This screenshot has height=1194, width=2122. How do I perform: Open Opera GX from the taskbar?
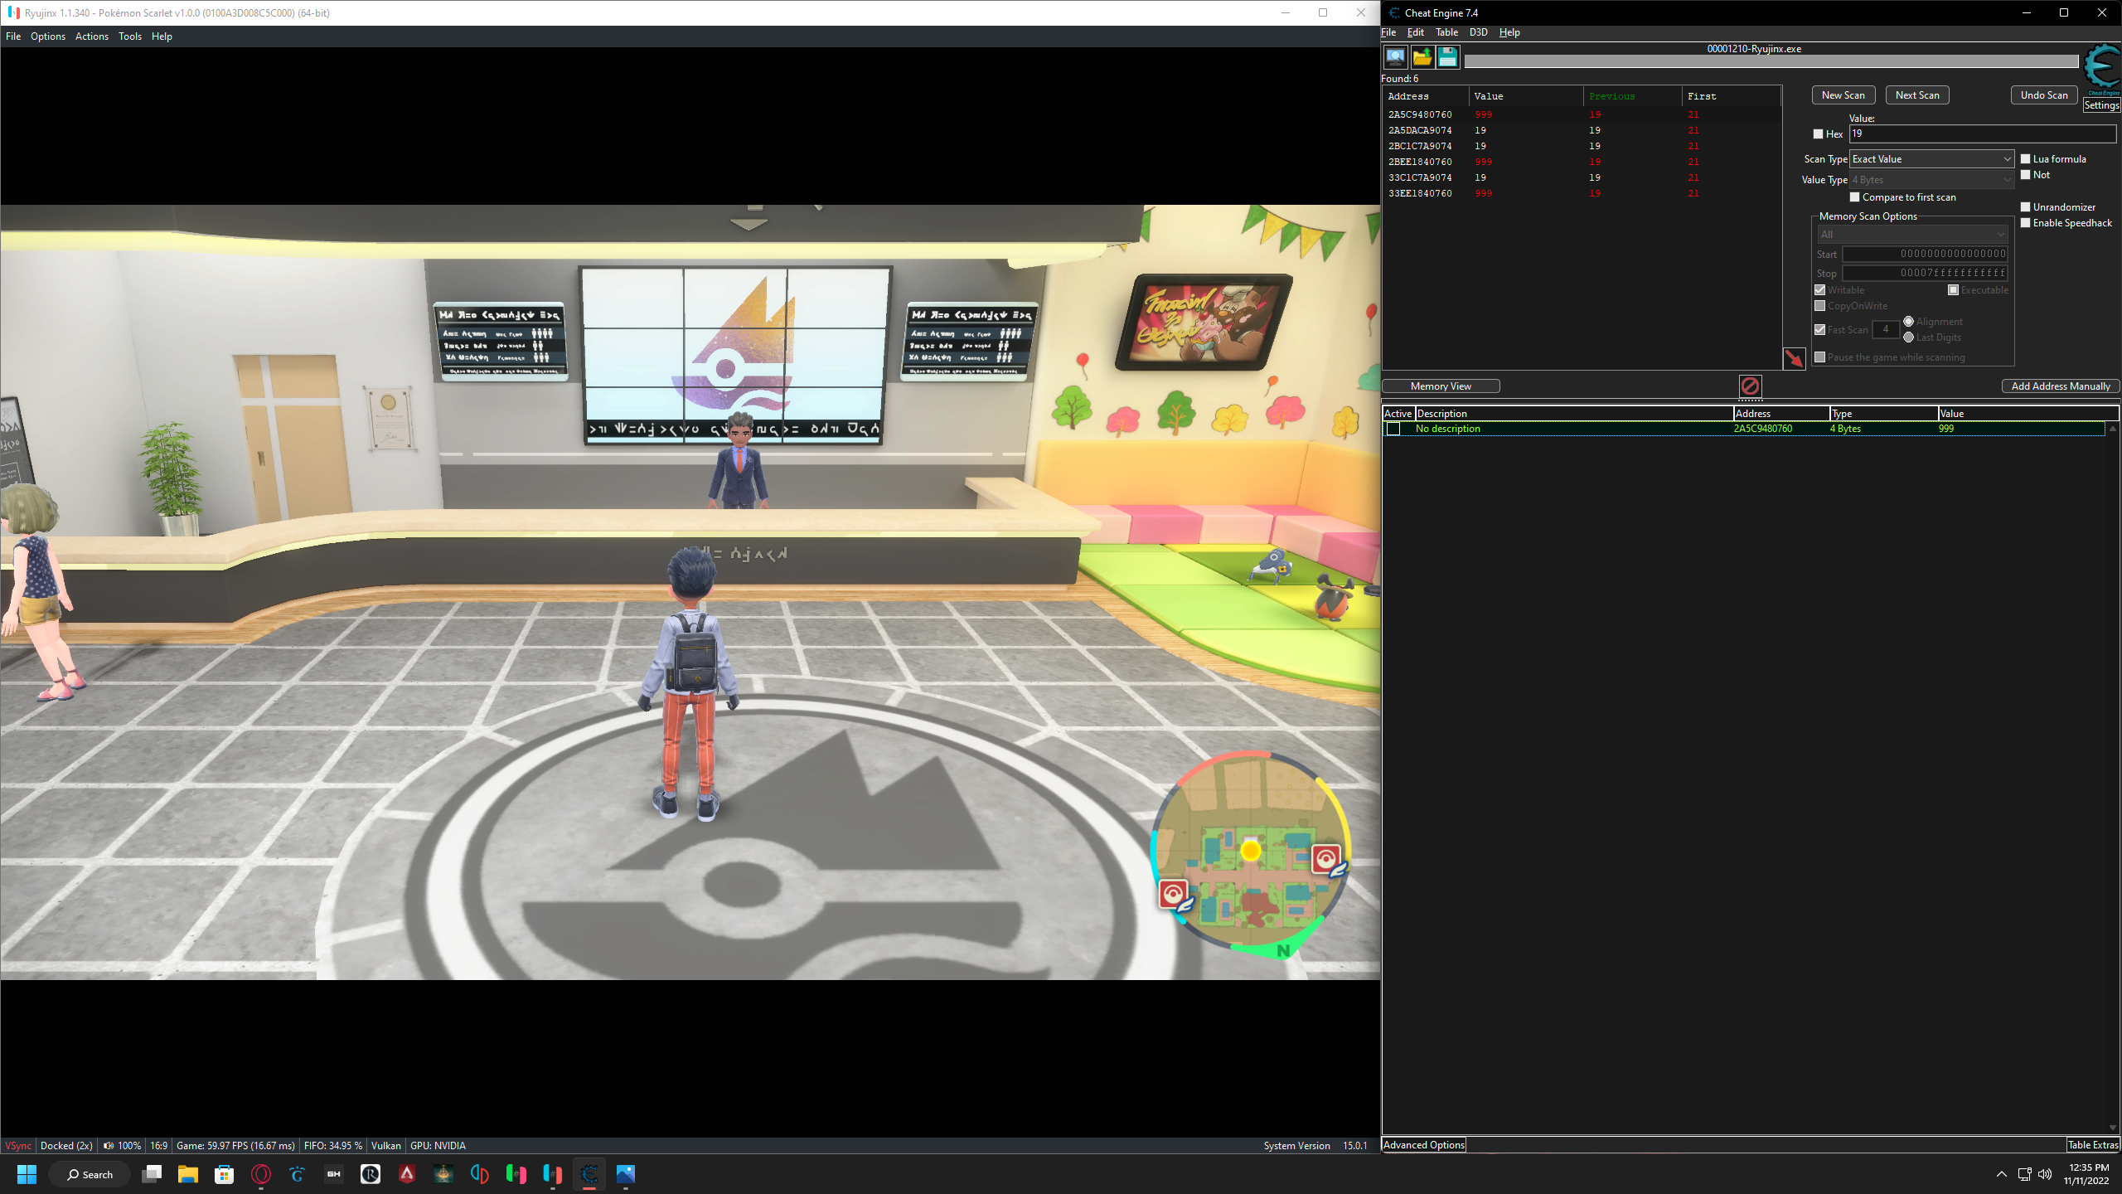261,1174
